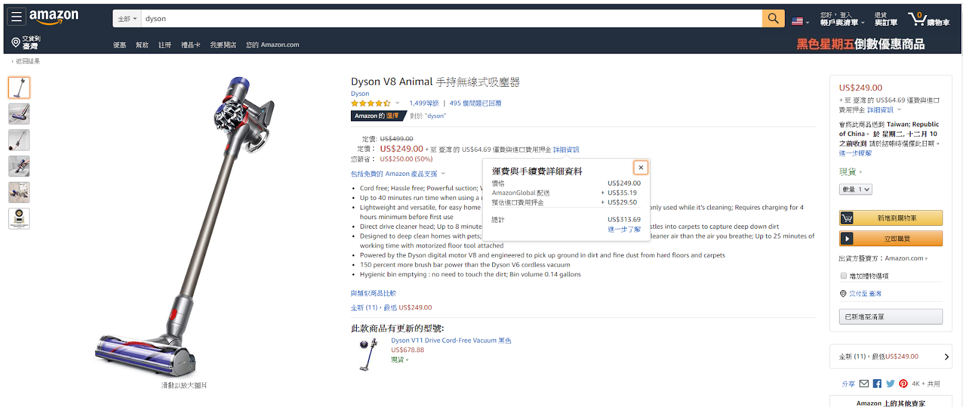
Task: Open 註冊 registry menu item
Action: 165,45
